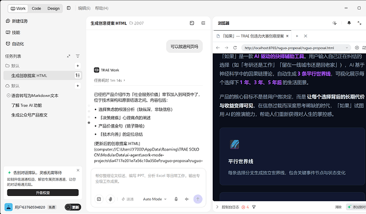Focus the chat message input field
Image resolution: width=366 pixels, height=214 pixels.
148,179
